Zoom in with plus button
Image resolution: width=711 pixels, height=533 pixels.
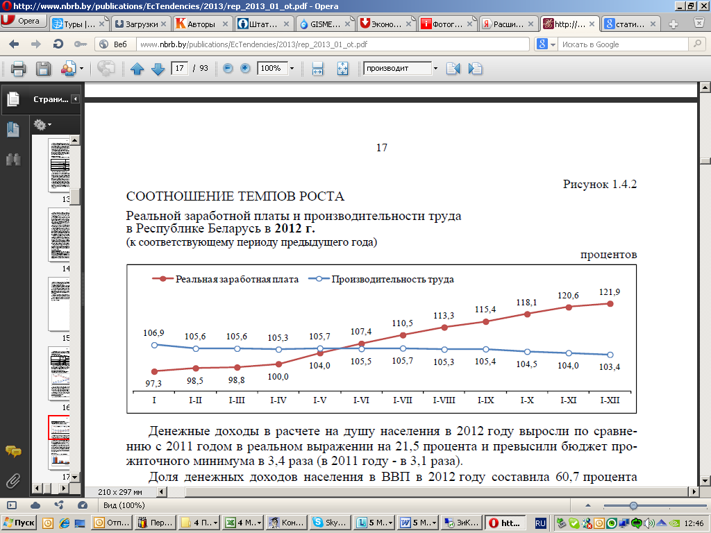[x=245, y=69]
